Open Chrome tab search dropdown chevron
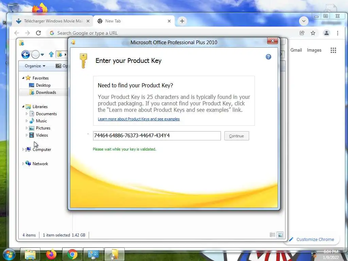 tap(303, 21)
